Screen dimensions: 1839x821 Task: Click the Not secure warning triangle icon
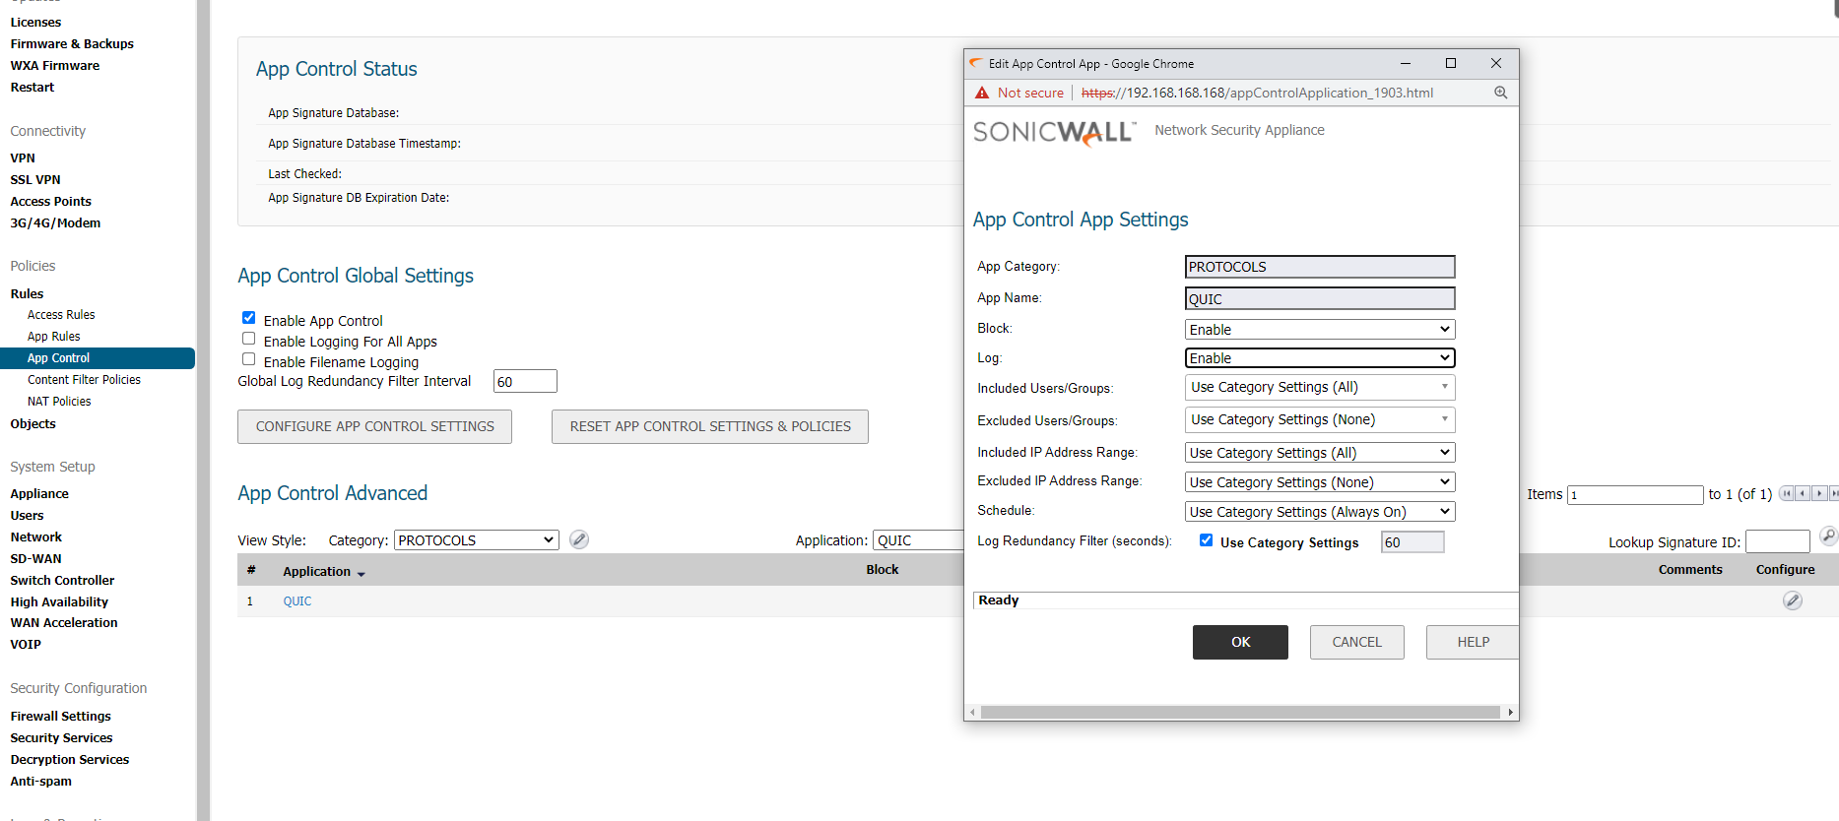coord(982,93)
